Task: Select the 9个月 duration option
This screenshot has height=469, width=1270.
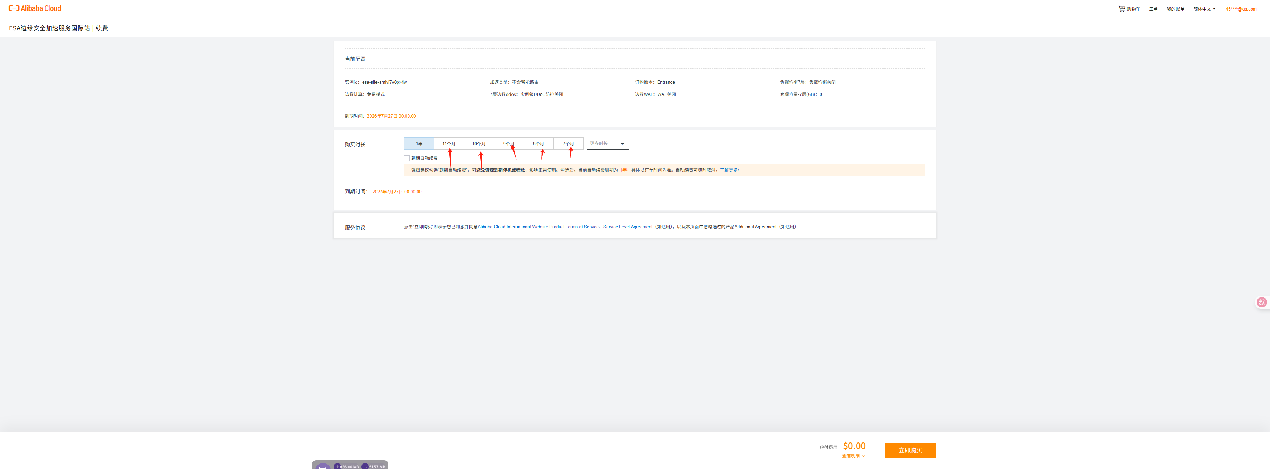Action: [x=508, y=144]
